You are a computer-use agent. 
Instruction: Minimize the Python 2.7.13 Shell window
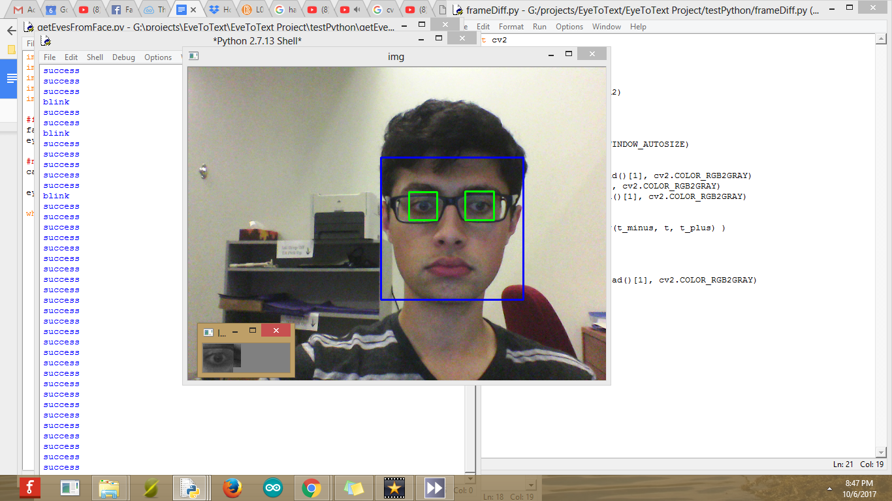(421, 38)
